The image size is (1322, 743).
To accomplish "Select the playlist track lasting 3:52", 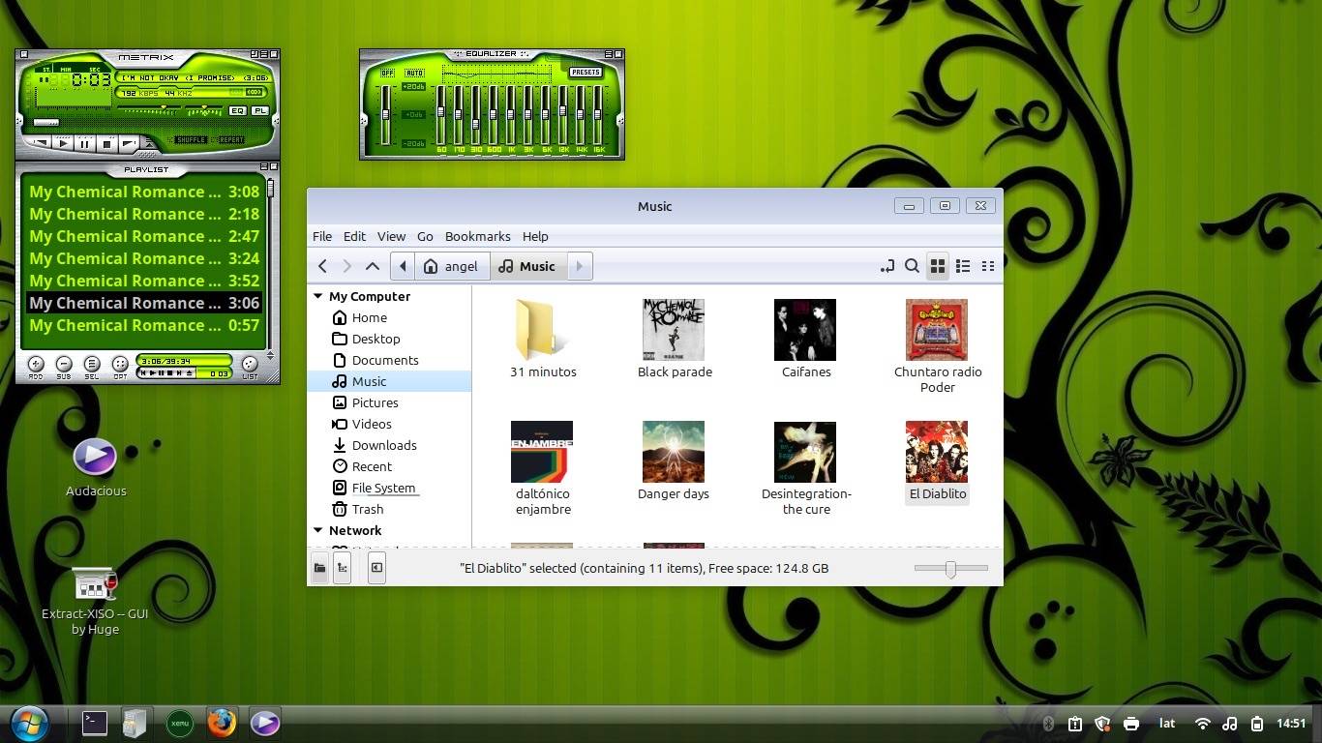I will click(x=144, y=281).
